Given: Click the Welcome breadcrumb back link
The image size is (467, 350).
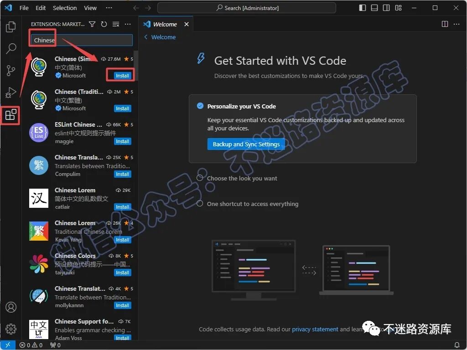Looking at the screenshot, I should (160, 37).
